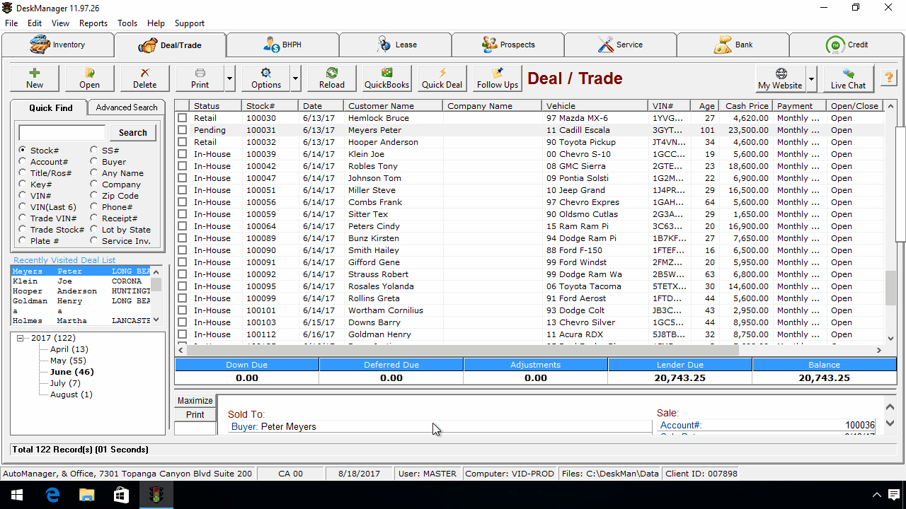906x509 pixels.
Task: Open the Windows Start menu
Action: (17, 495)
